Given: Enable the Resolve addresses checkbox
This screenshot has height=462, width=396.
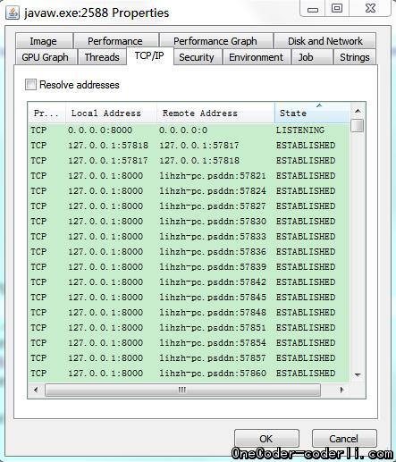Looking at the screenshot, I should point(30,85).
